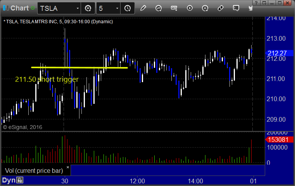
Task: Click the chart title 'TSLA, TESLA MTRS INC' text
Action: tap(32, 22)
